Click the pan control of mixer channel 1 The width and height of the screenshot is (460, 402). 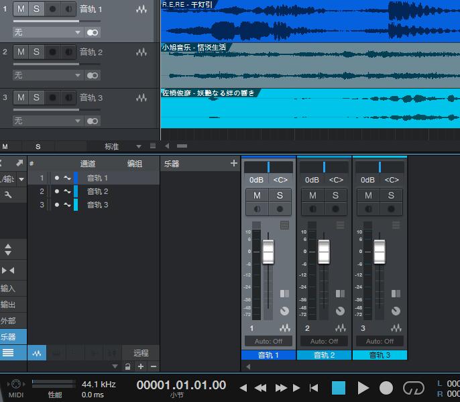268,167
